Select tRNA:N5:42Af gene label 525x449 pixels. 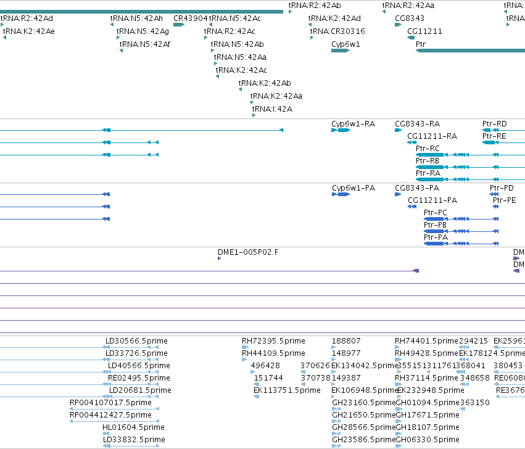145,44
